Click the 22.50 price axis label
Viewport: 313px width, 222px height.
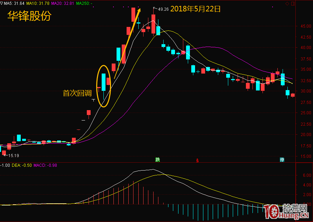[x=306, y=124]
